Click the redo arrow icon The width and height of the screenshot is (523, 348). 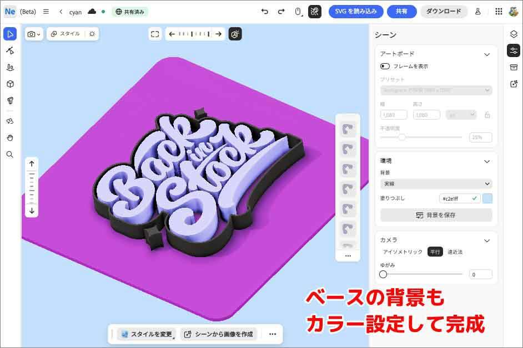tap(281, 12)
